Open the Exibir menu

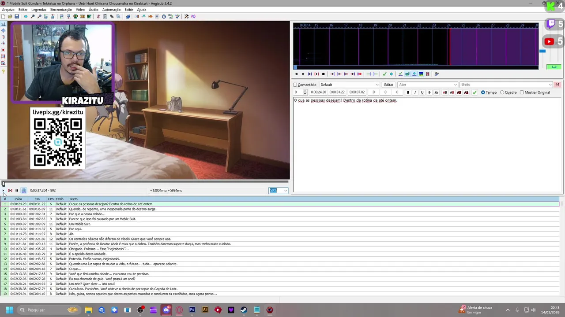(128, 10)
